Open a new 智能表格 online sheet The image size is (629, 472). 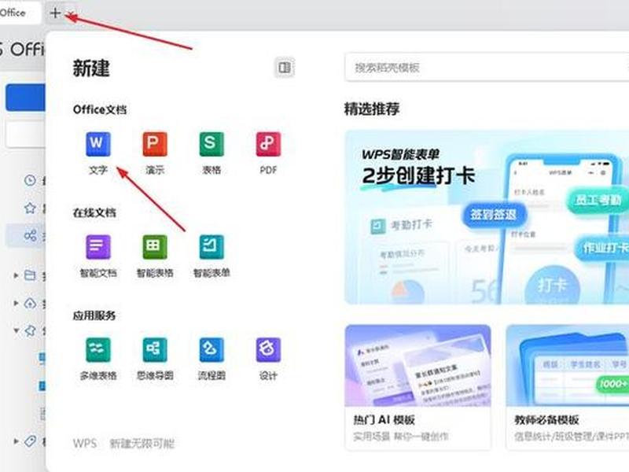pyautogui.click(x=155, y=256)
